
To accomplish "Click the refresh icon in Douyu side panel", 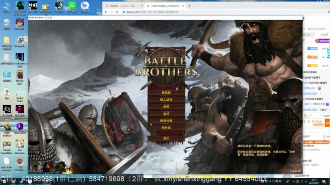I will click(x=324, y=136).
